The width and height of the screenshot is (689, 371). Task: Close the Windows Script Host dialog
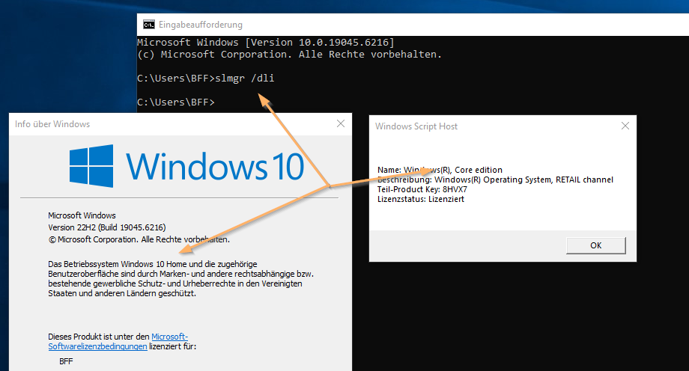625,126
